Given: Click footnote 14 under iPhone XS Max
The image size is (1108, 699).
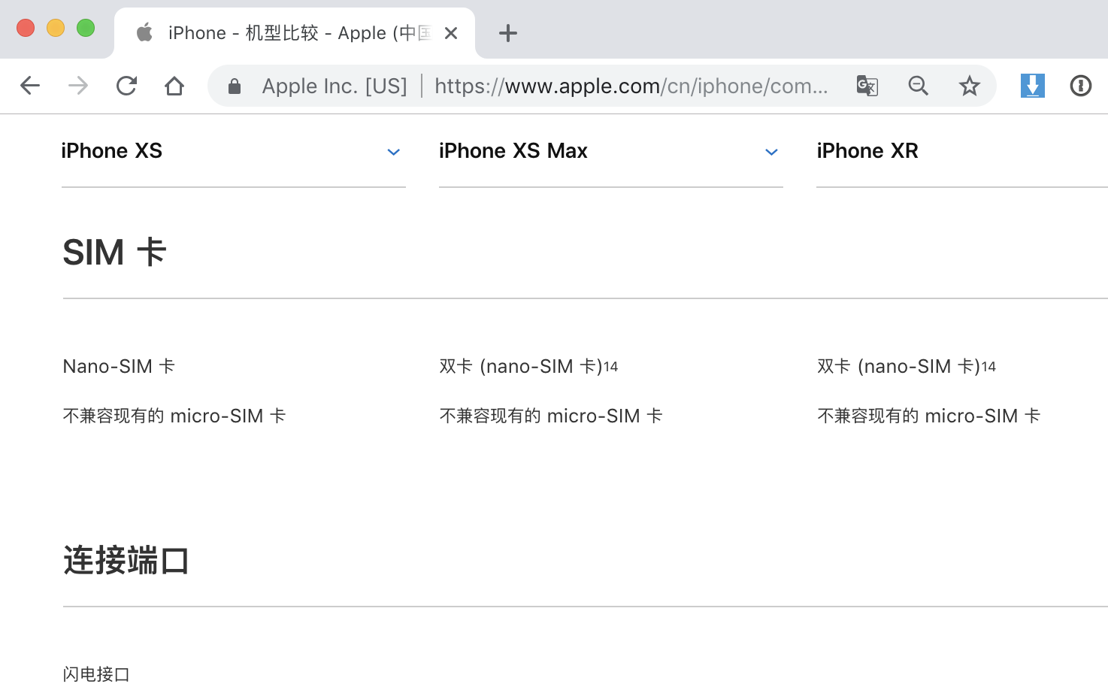Looking at the screenshot, I should 611,367.
